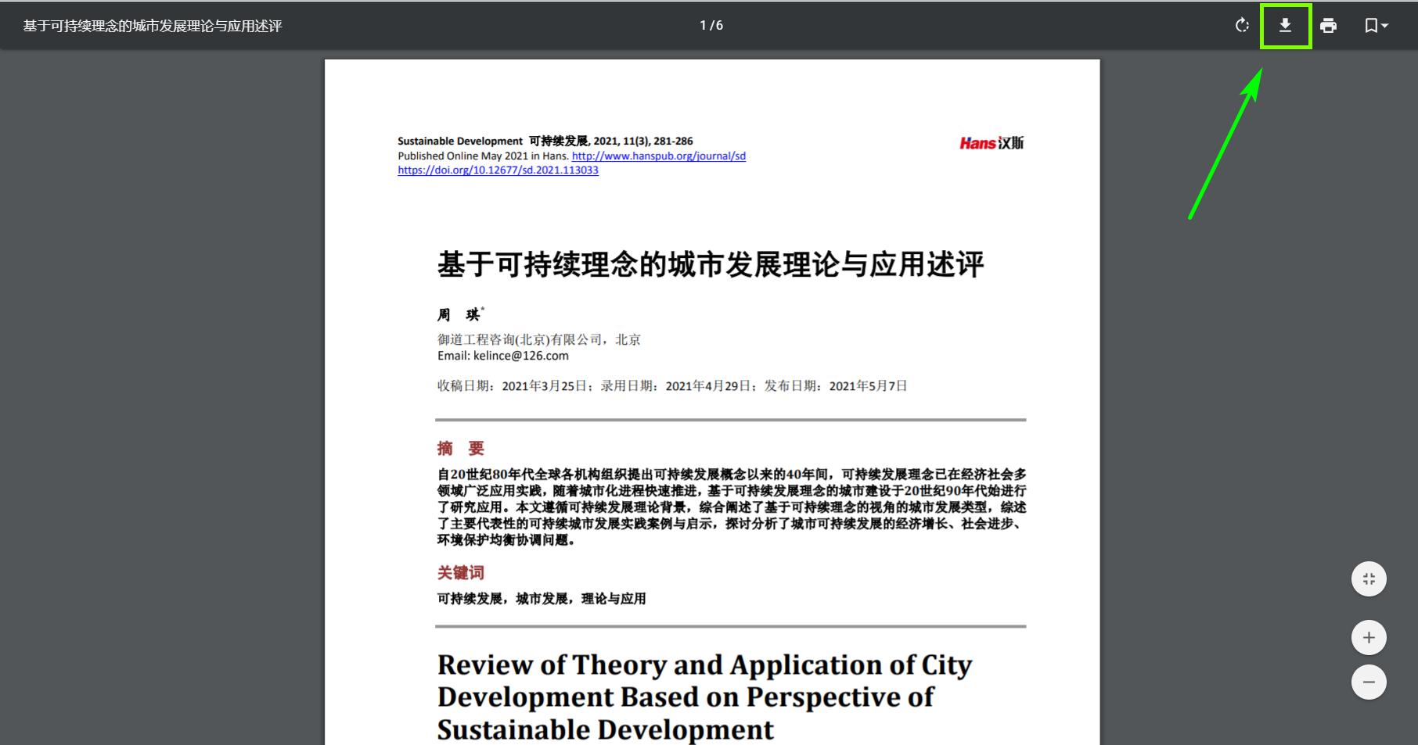
Task: Click the author email kelince@126.com
Action: point(520,356)
